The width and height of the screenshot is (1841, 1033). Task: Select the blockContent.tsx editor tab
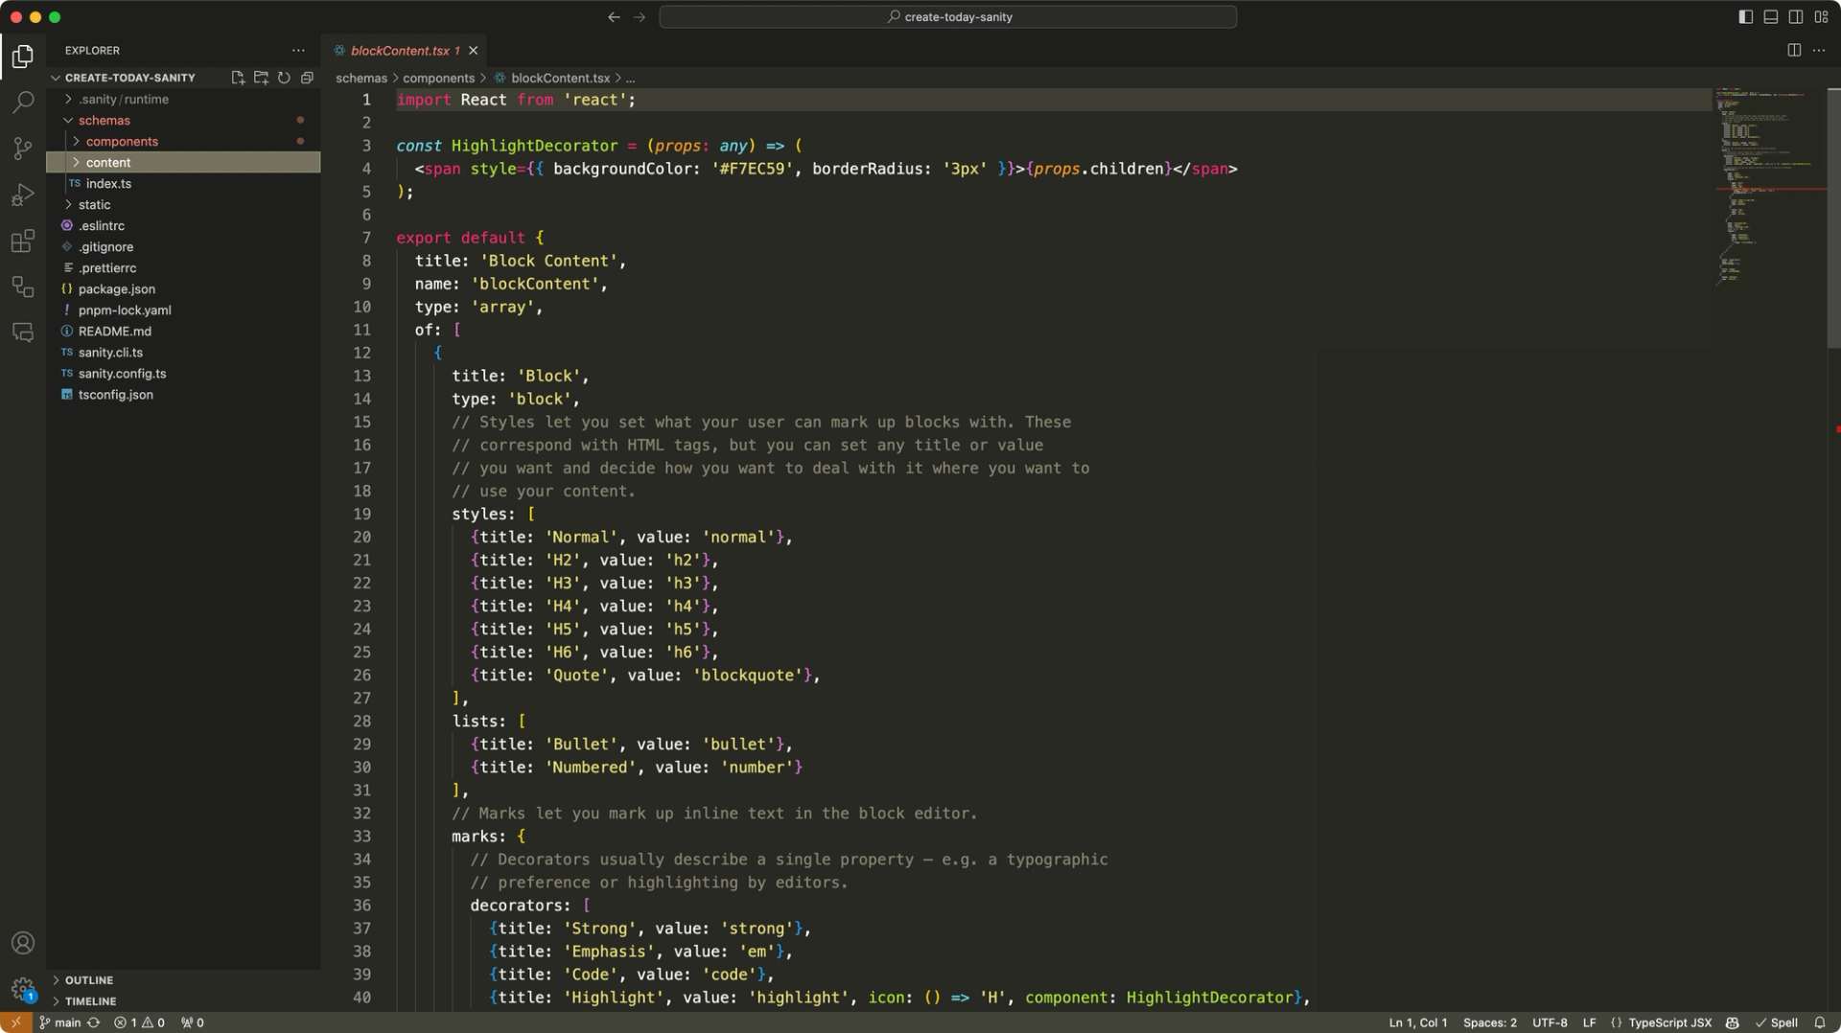[399, 51]
